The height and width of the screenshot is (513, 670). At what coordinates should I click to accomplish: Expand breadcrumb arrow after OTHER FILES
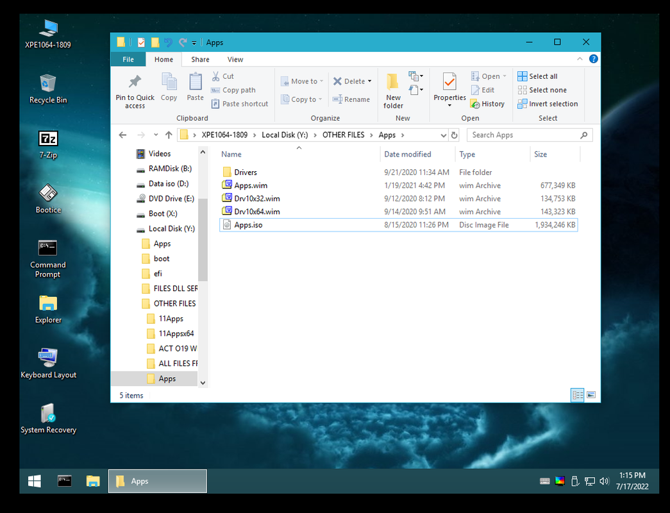[371, 135]
